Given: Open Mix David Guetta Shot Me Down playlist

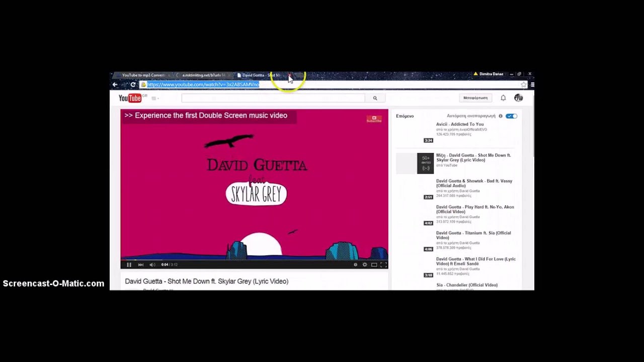Looking at the screenshot, I should coord(473,157).
